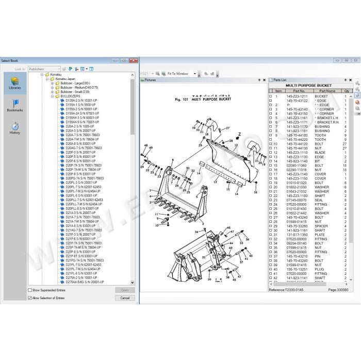Click the view layout icon in Select Book toolbar
The image size is (361, 361).
coord(83,69)
